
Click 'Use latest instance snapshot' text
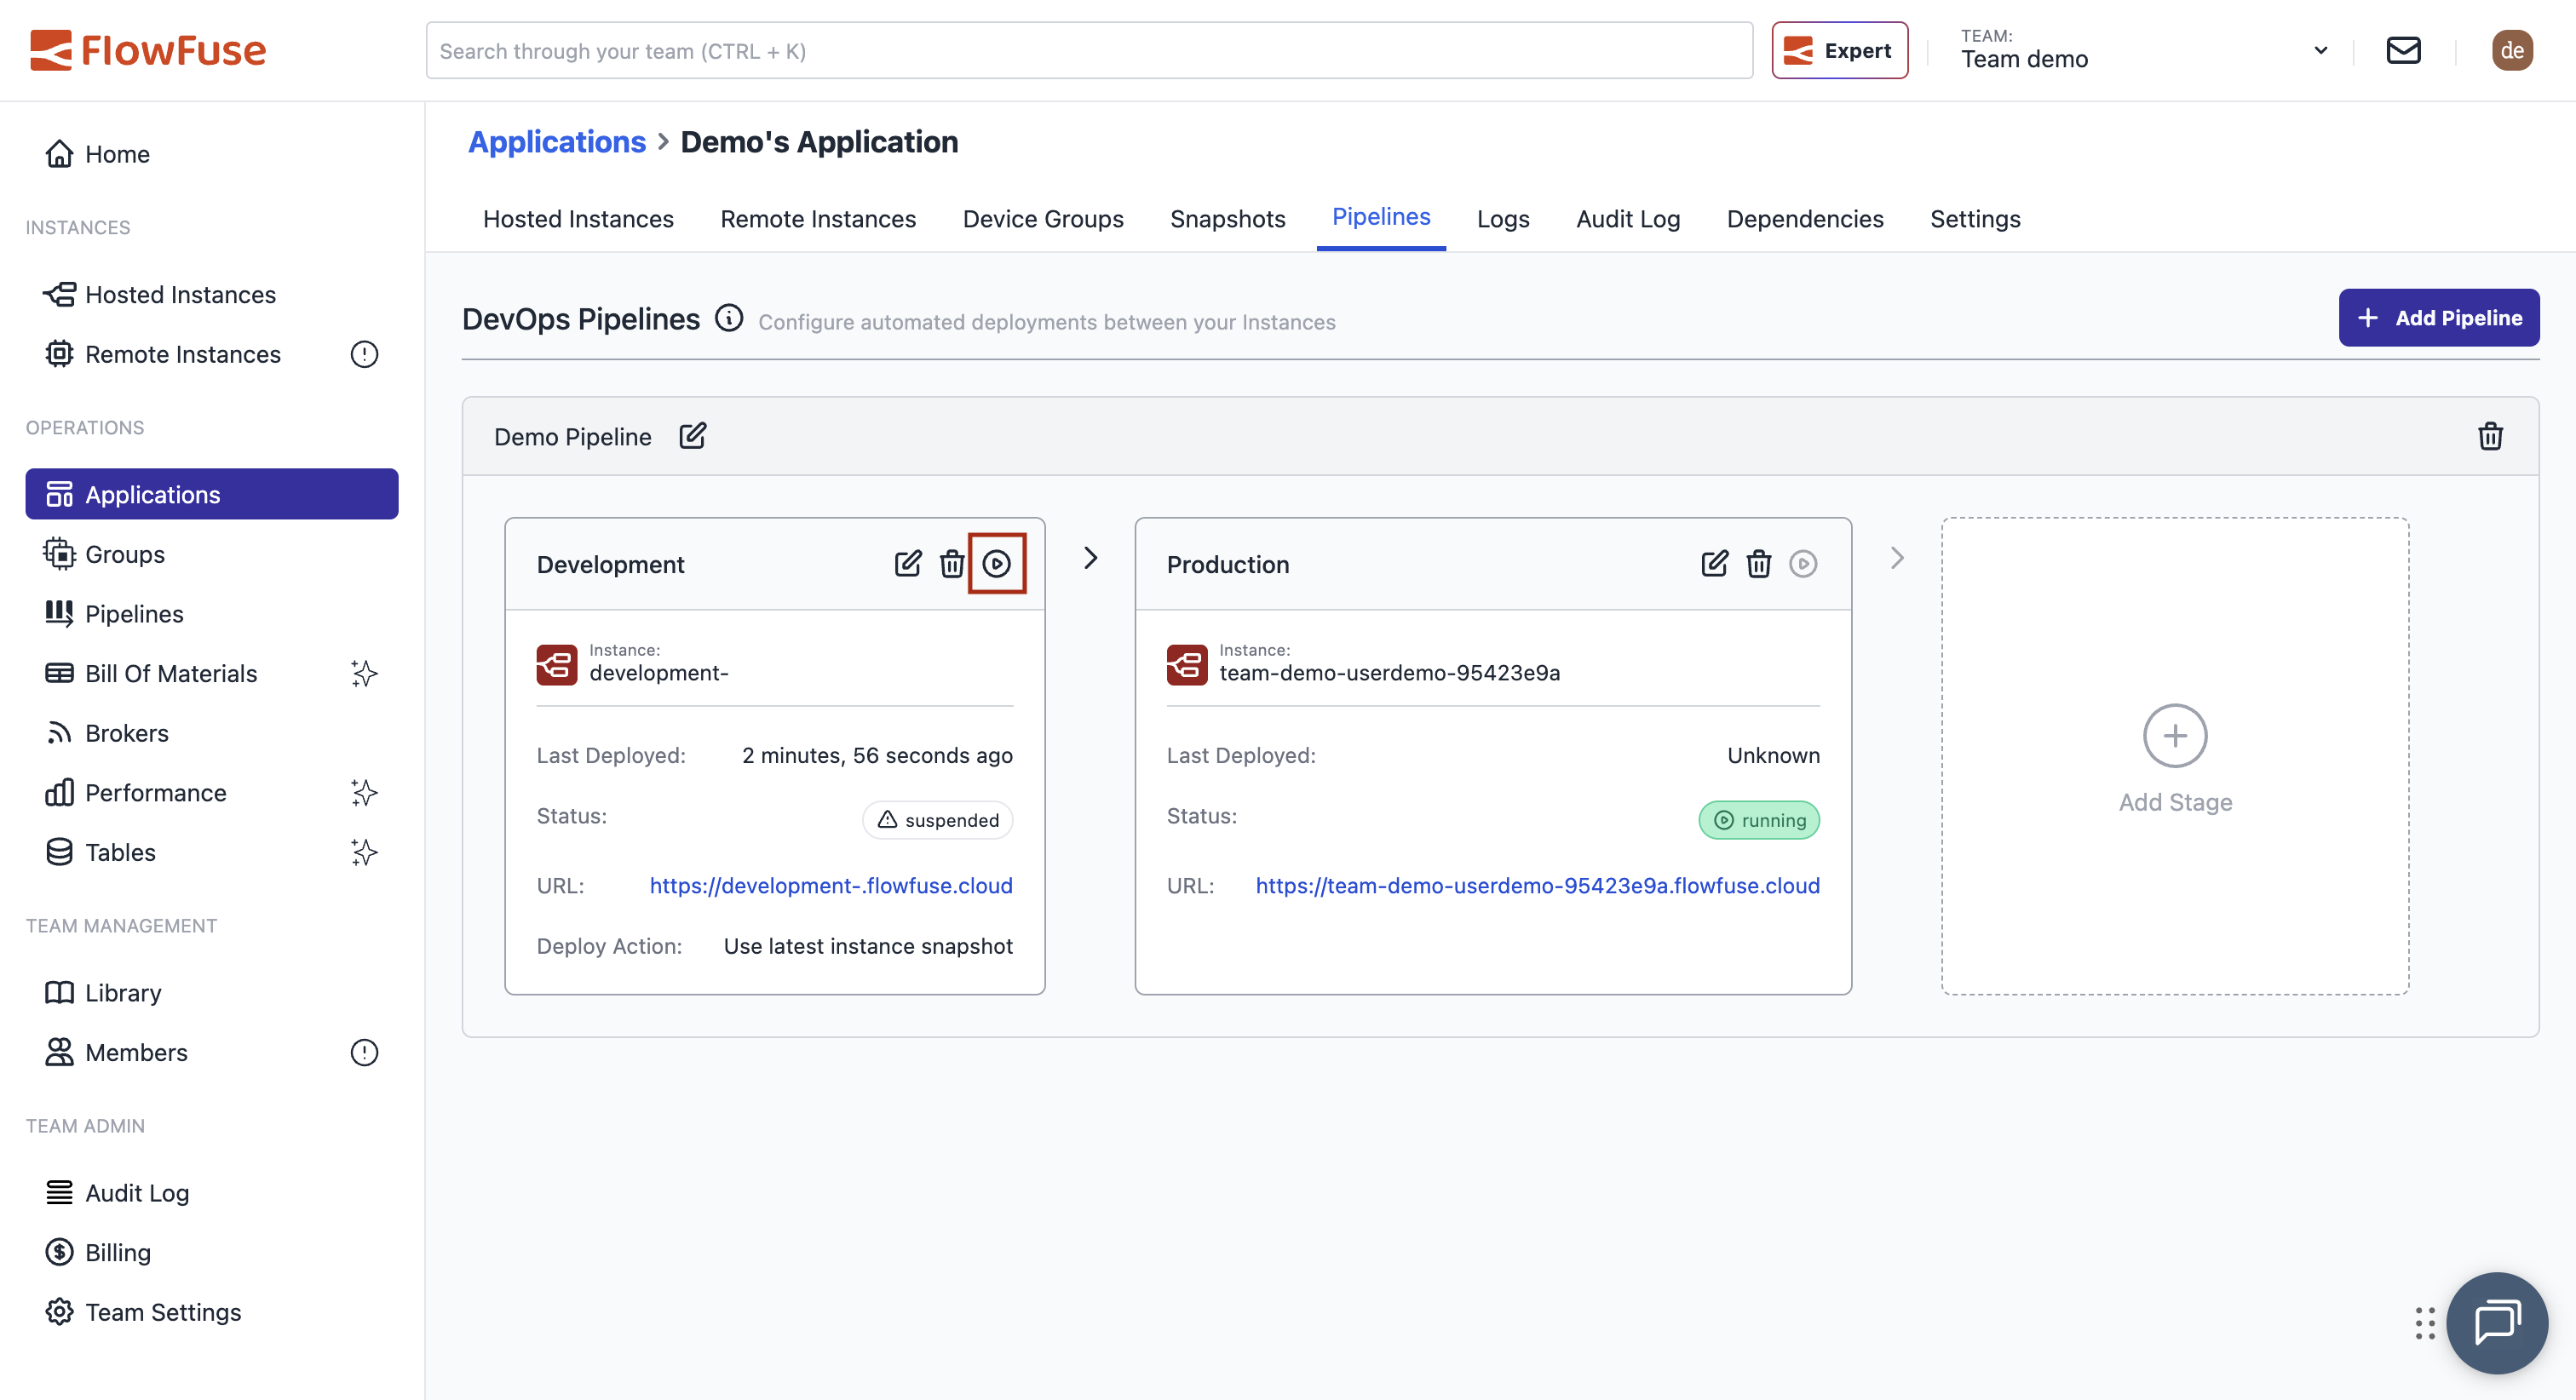(868, 946)
